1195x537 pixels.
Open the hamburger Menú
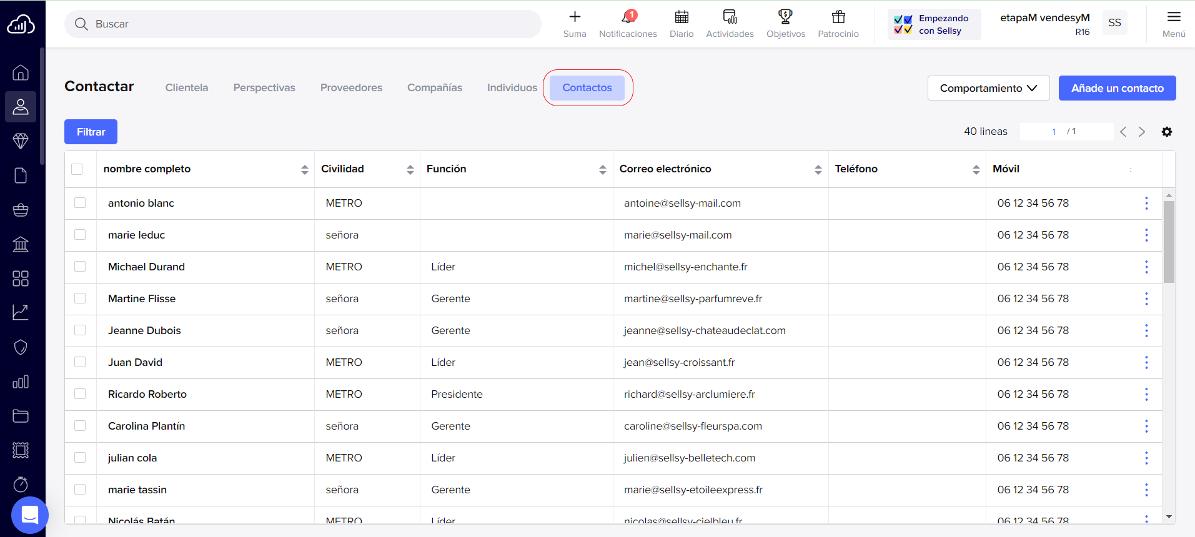click(1174, 24)
